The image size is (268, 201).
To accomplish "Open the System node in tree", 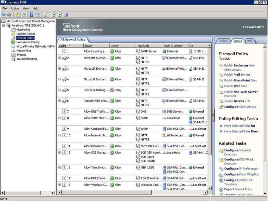I will [x=21, y=55].
